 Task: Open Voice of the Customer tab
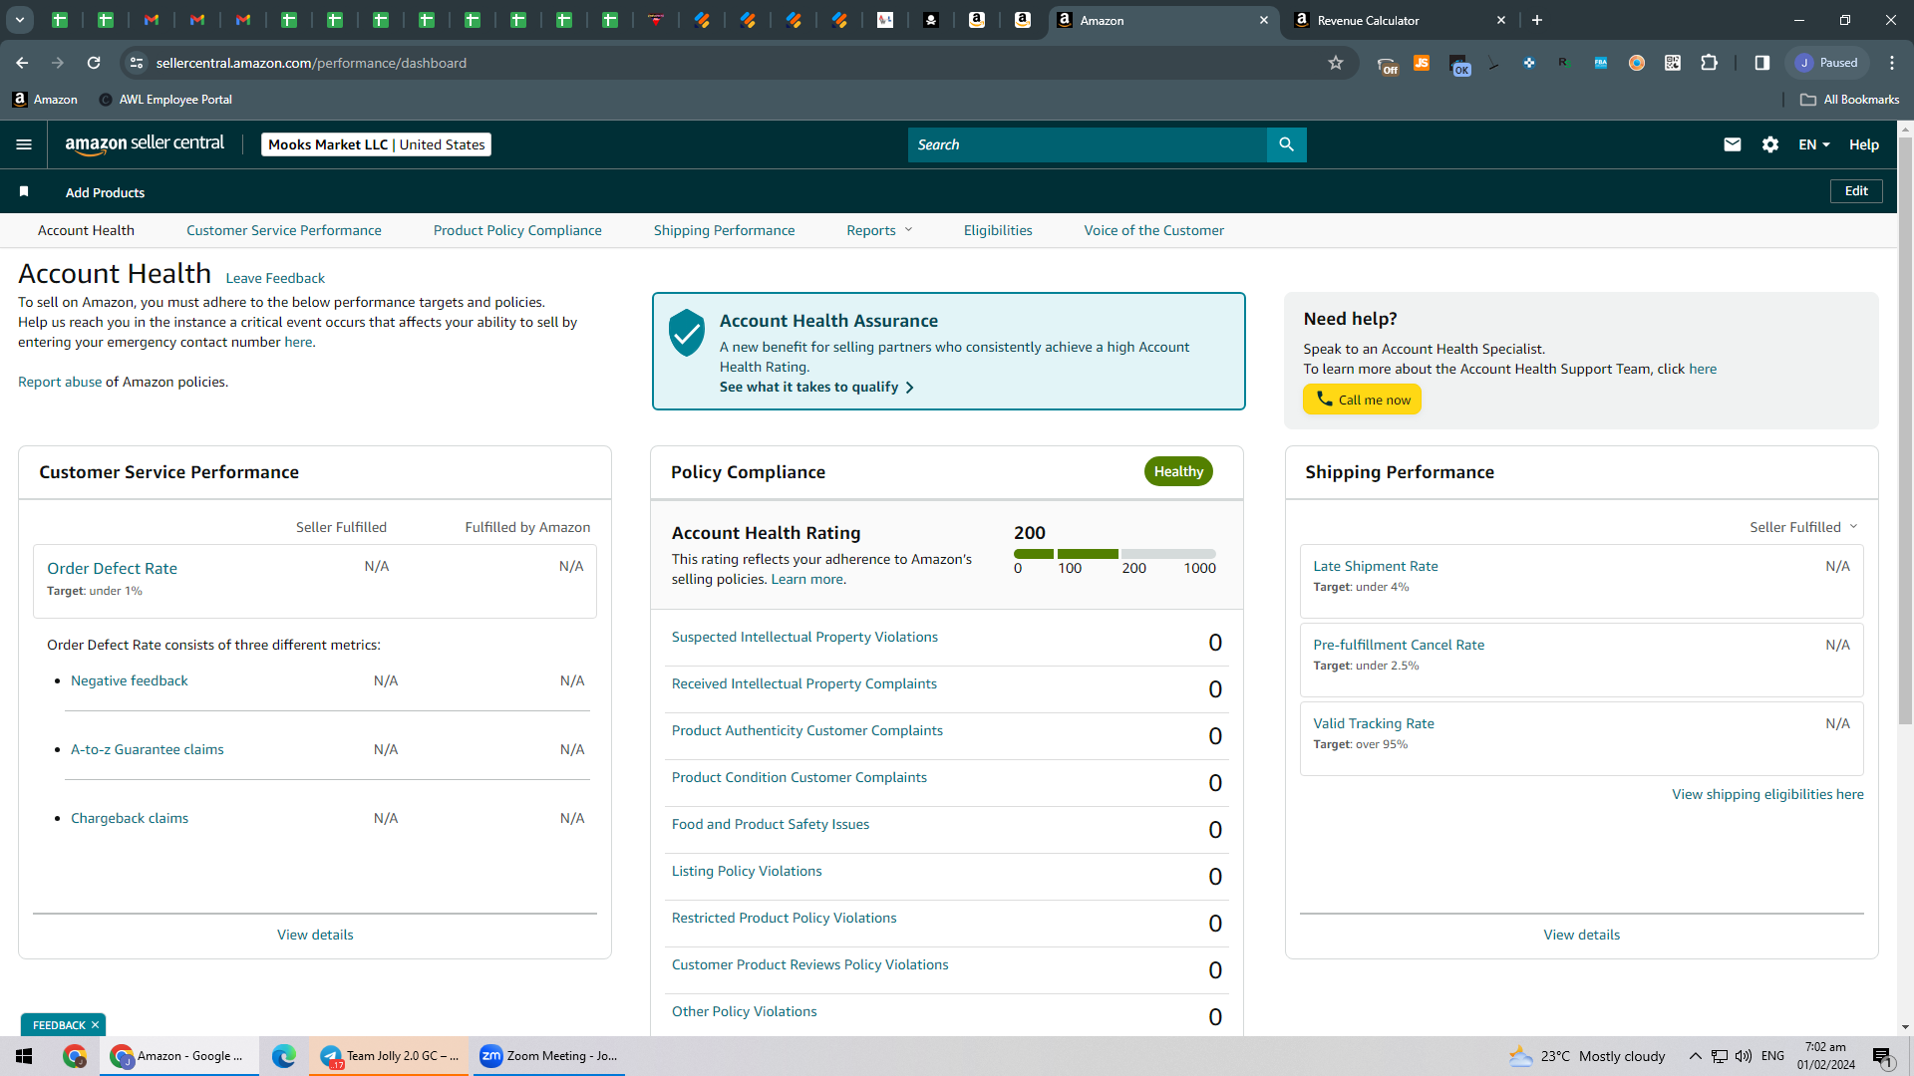tap(1154, 230)
